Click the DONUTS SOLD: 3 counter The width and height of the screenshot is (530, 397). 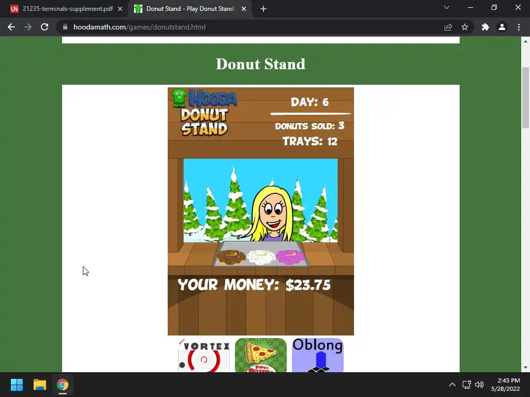(x=310, y=126)
